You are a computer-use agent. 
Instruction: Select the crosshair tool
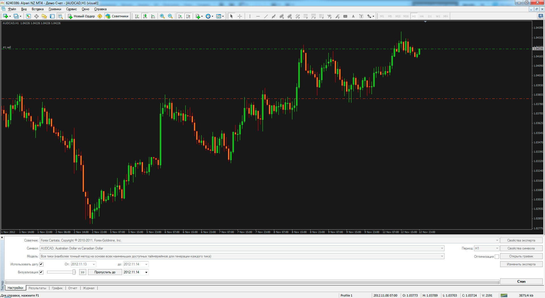240,16
